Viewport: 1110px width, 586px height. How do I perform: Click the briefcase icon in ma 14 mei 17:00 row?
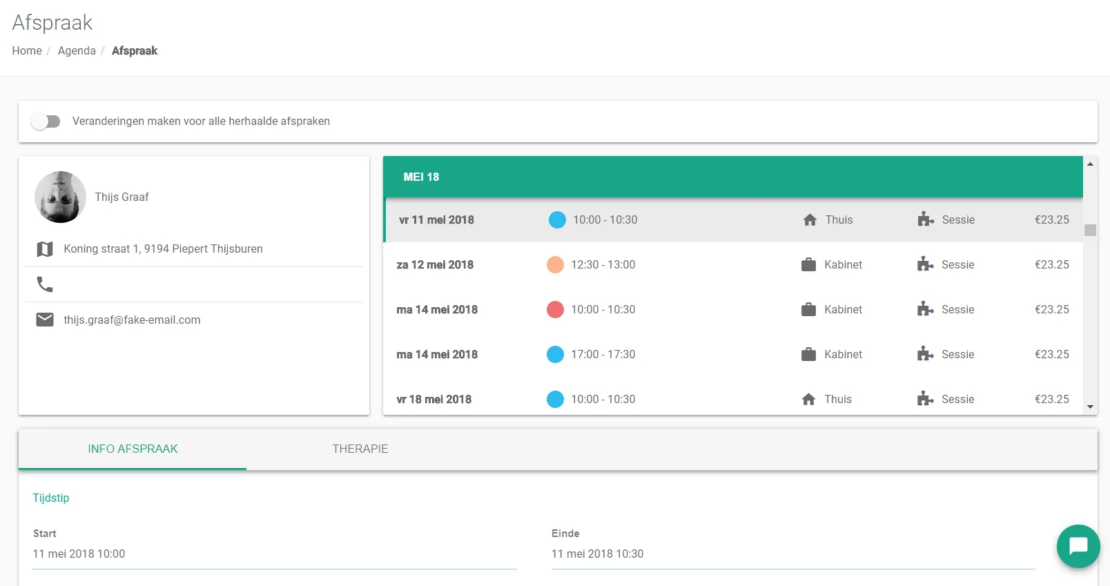[808, 355]
